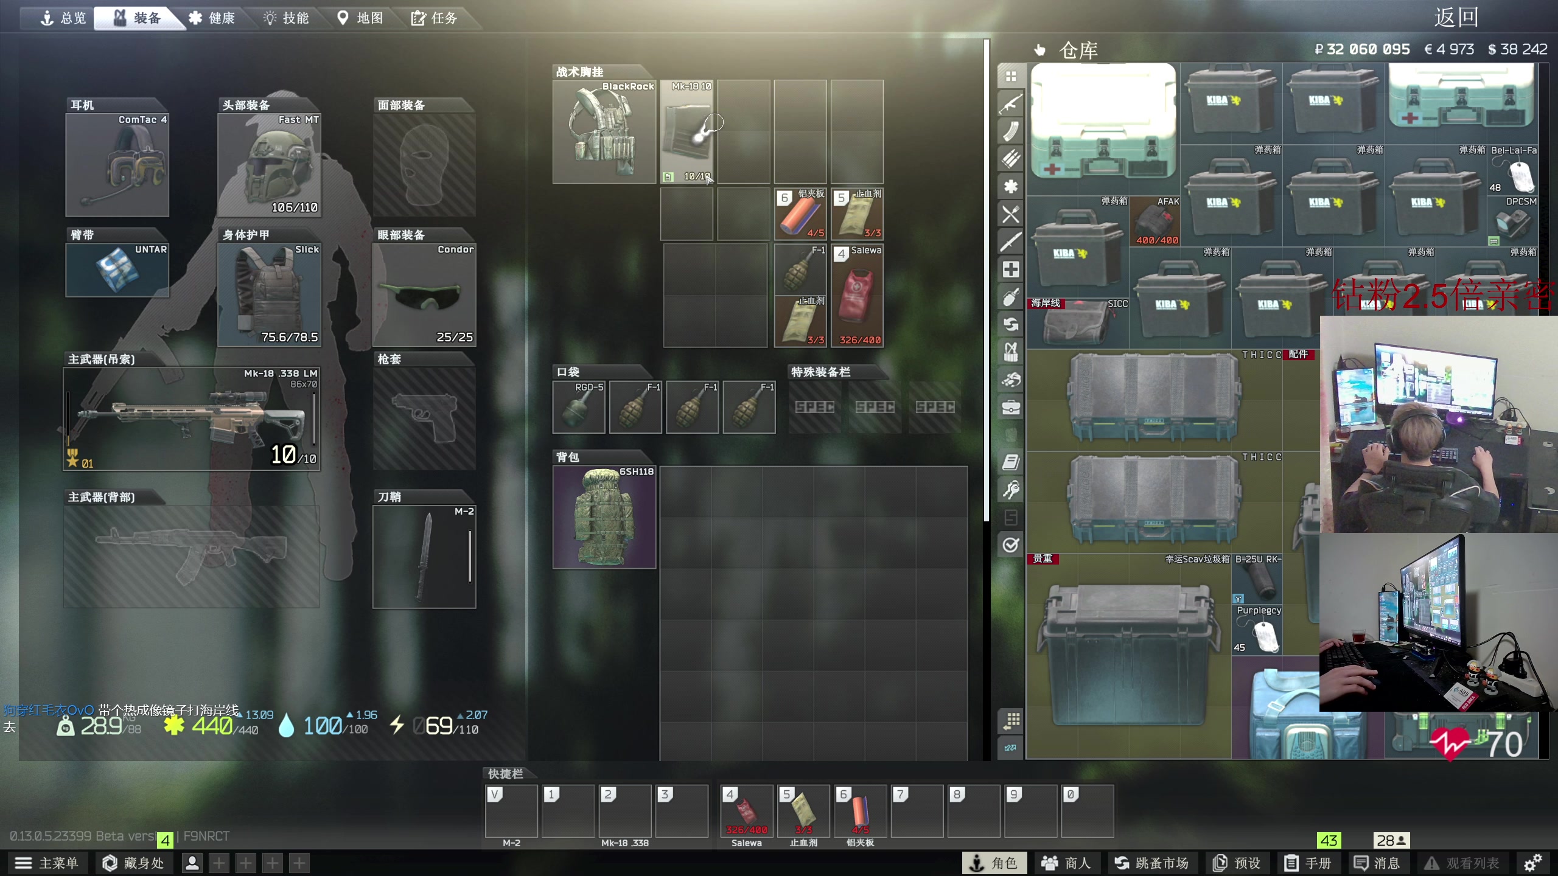Open the 预设 presets screen

[1237, 863]
